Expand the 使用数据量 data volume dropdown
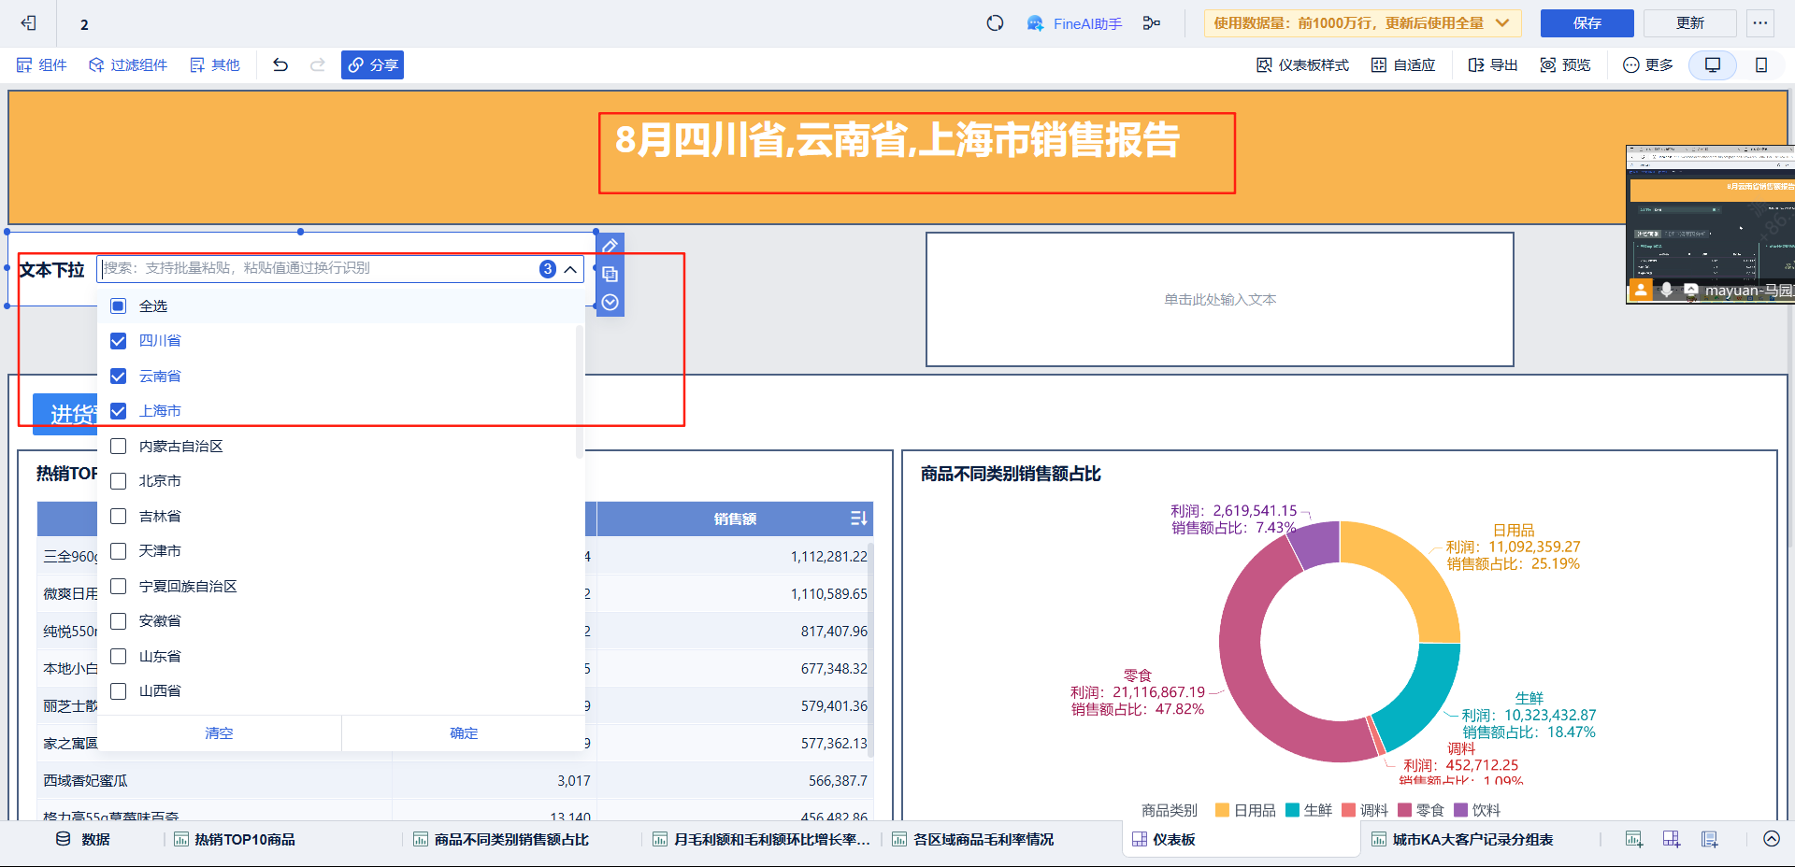The width and height of the screenshot is (1795, 867). [x=1502, y=23]
